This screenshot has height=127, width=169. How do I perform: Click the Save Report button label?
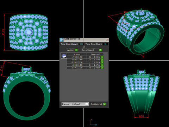(x=88, y=50)
